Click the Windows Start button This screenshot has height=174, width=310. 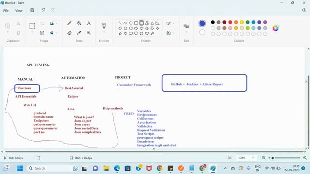click(20, 168)
